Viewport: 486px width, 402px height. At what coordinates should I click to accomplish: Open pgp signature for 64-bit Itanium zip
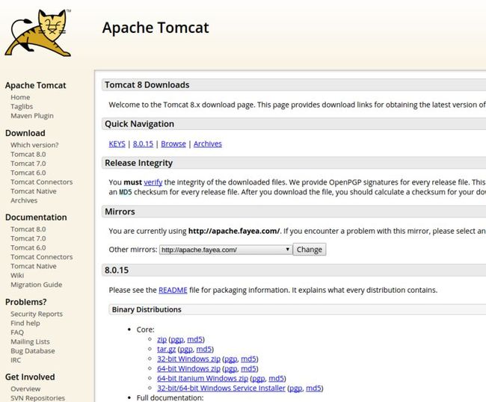259,379
